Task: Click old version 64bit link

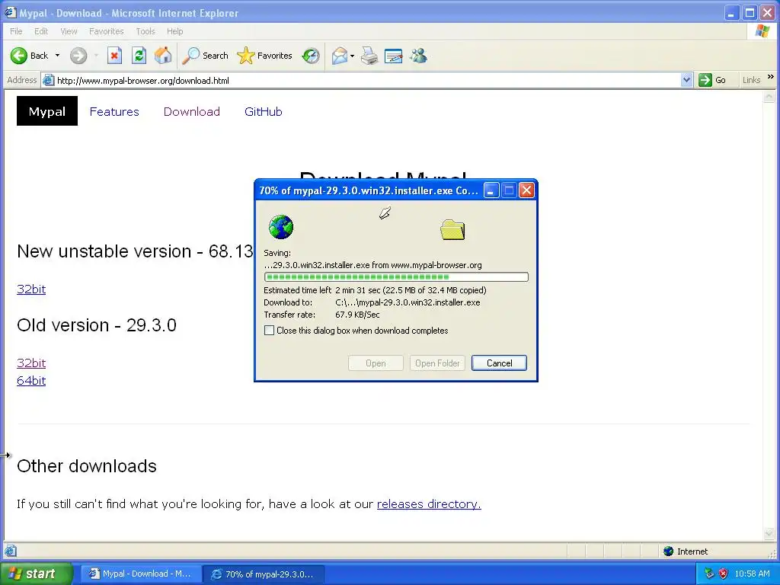Action: 31,381
